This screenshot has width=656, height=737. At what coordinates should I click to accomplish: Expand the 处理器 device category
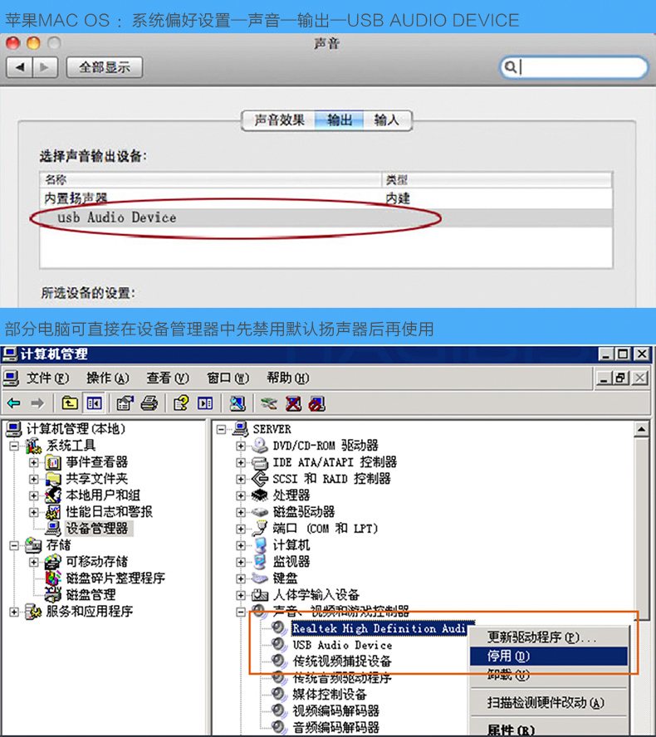[x=240, y=495]
